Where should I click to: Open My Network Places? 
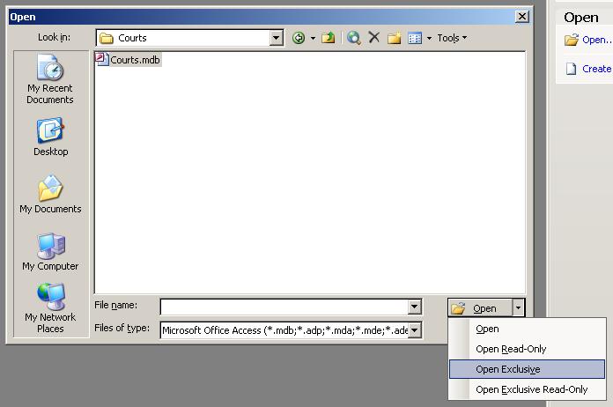tap(50, 308)
